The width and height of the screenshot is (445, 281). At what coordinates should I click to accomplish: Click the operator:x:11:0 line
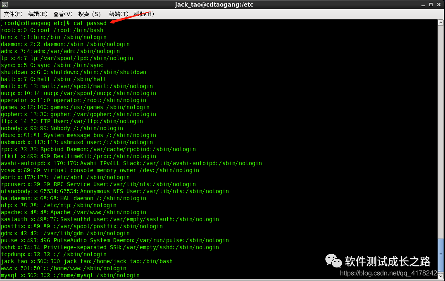(74, 100)
